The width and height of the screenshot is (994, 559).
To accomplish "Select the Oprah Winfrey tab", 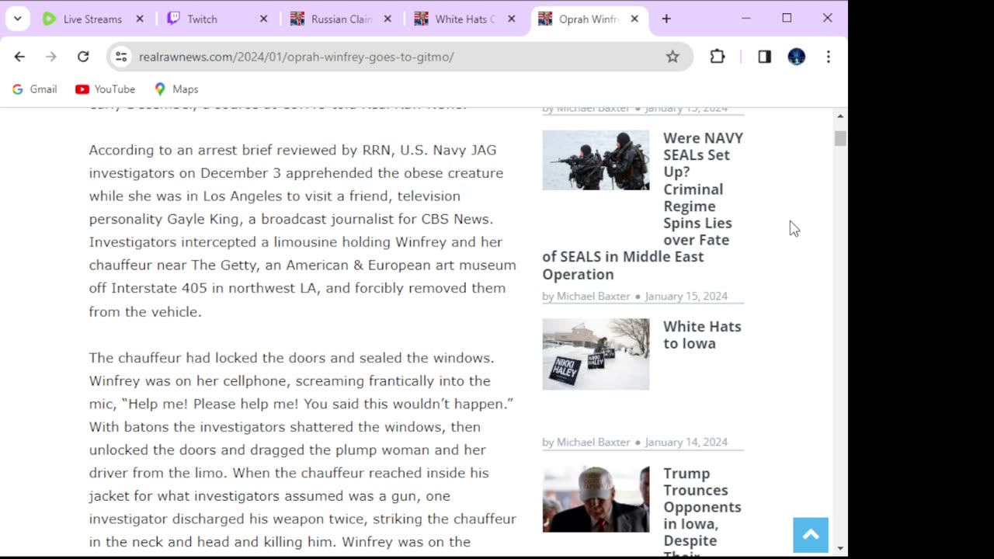I will [x=589, y=19].
